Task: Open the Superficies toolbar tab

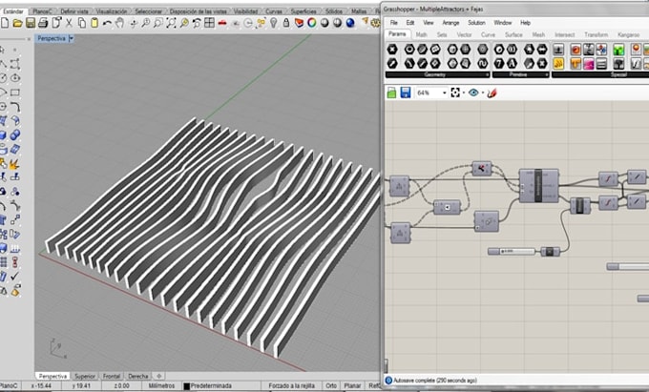Action: coord(304,11)
